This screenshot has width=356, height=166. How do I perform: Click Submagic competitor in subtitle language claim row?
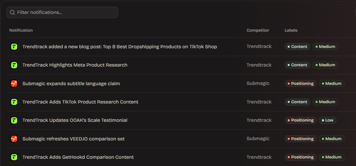point(258,83)
